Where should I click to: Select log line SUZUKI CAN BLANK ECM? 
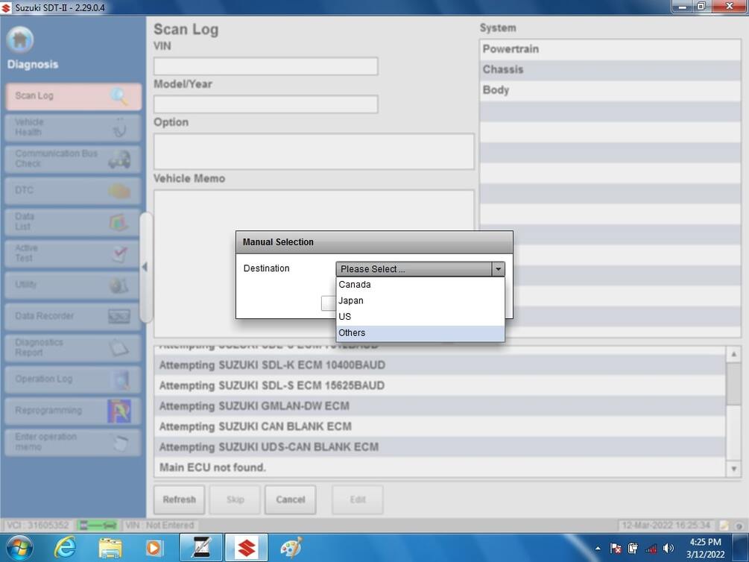coord(440,427)
